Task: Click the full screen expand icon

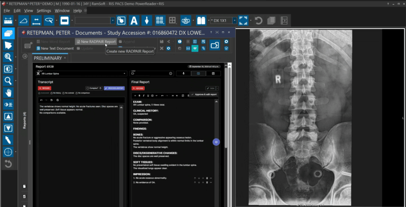Action: pos(243,20)
